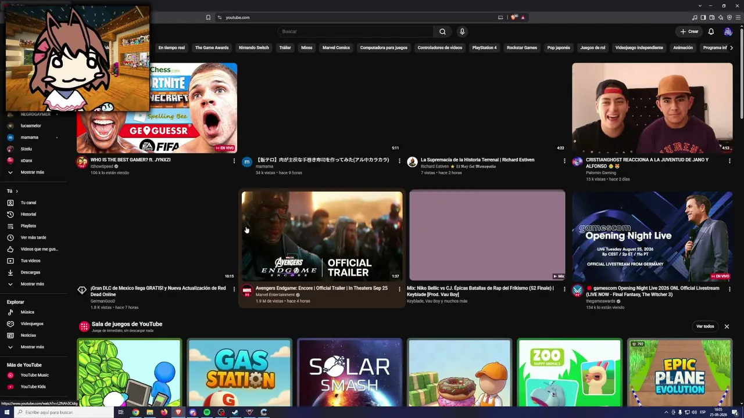Viewport: 744px width, 418px height.
Task: Expand subscriptions with Mostrar más
Action: tap(32, 172)
